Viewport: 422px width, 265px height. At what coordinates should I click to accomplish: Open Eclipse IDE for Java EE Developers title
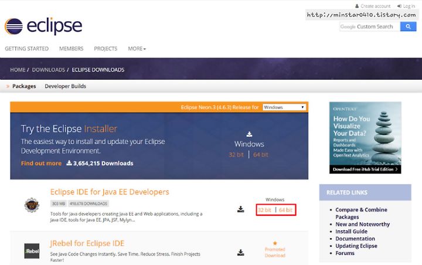[x=110, y=192]
